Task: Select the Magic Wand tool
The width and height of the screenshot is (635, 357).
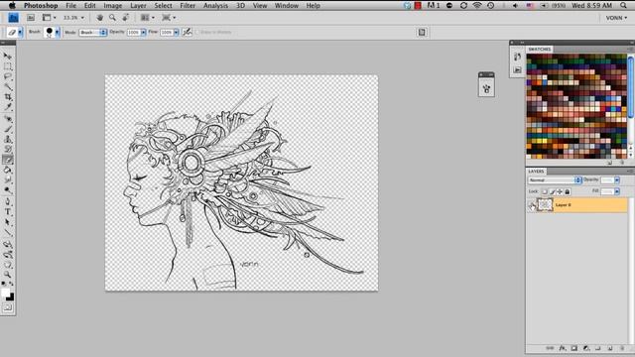Action: 7,86
